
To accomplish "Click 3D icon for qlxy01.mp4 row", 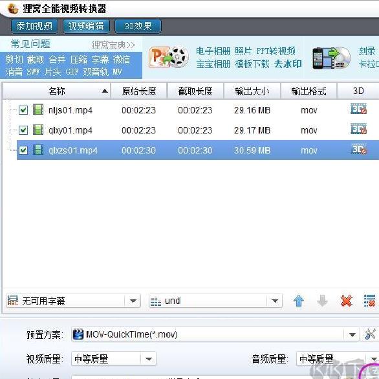I will (359, 129).
